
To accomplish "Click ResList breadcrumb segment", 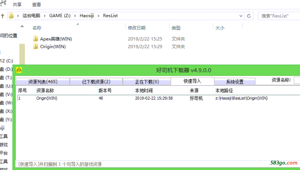I will tap(110, 15).
